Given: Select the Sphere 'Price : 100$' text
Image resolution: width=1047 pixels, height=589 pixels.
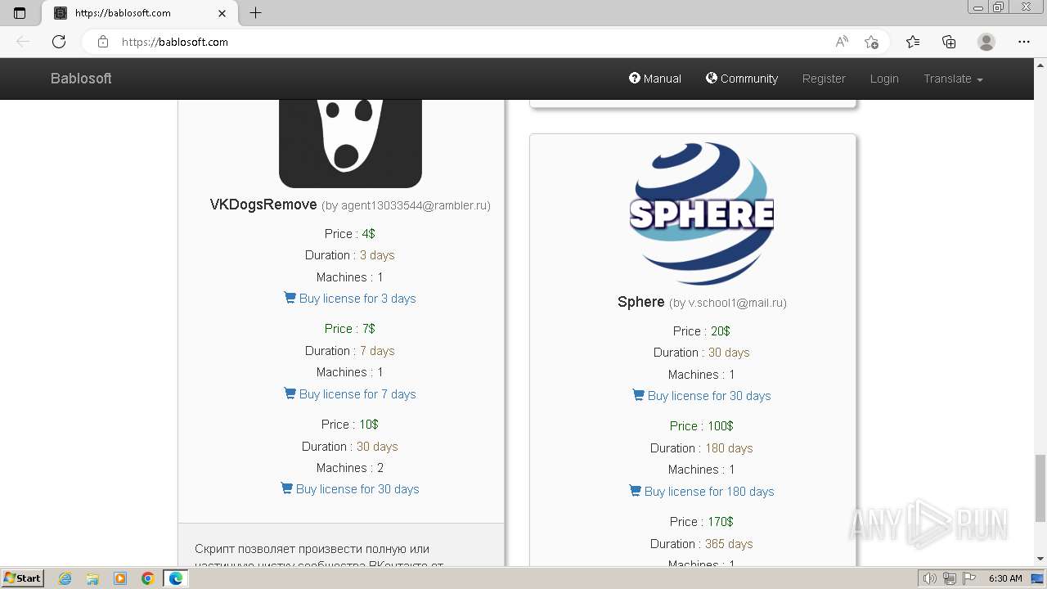Looking at the screenshot, I should click(702, 426).
